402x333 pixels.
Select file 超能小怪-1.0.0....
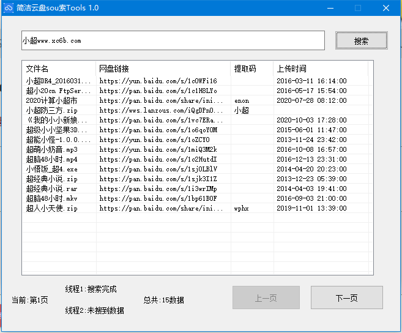(x=58, y=140)
